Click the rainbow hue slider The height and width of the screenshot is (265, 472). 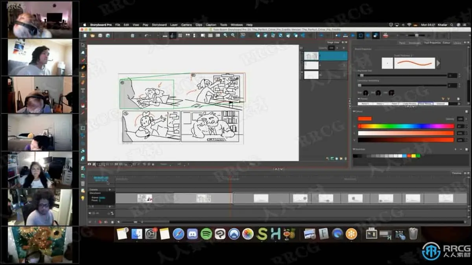(x=406, y=126)
